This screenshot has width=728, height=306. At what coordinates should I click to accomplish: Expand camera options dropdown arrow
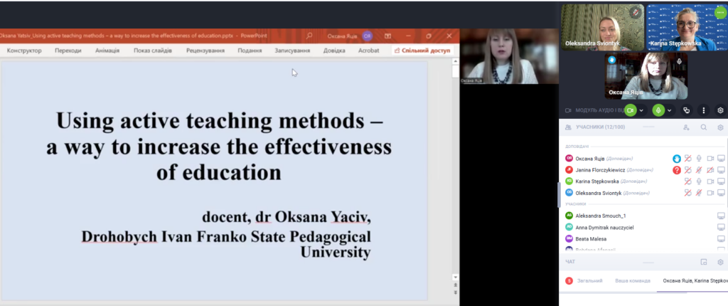click(x=641, y=110)
